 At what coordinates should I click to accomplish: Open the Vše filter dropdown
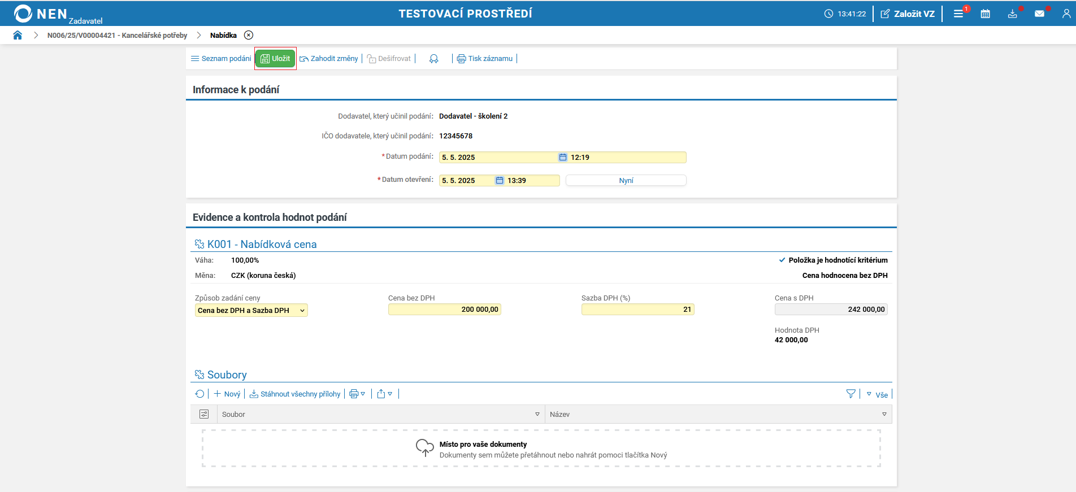pos(877,394)
